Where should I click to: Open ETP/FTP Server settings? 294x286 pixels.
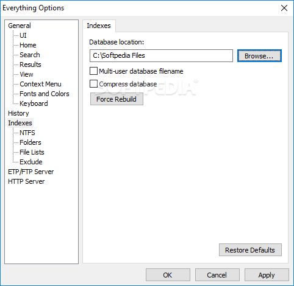pos(30,172)
